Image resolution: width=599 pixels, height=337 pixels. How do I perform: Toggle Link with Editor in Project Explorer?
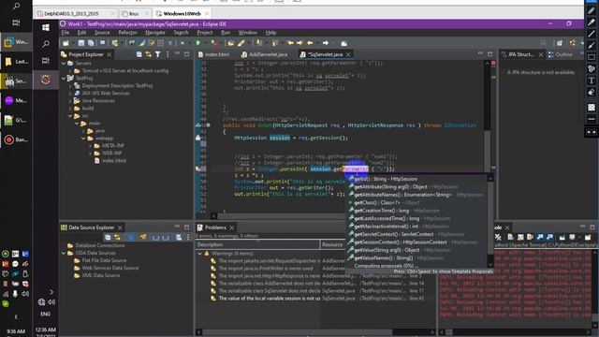[148, 54]
